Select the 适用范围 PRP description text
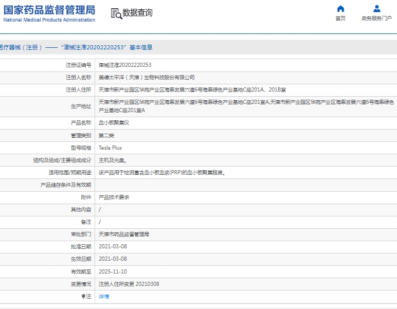This screenshot has width=397, height=309. coord(162,173)
